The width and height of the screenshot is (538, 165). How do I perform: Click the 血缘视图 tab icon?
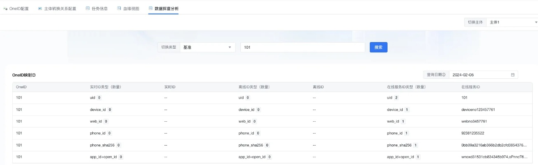(119, 8)
